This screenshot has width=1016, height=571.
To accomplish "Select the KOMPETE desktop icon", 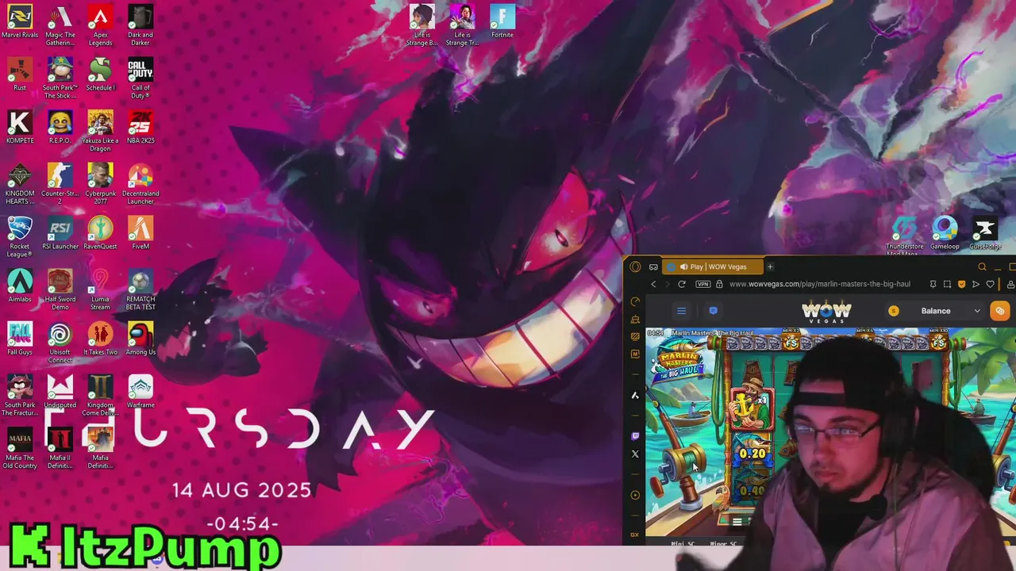I will [20, 128].
